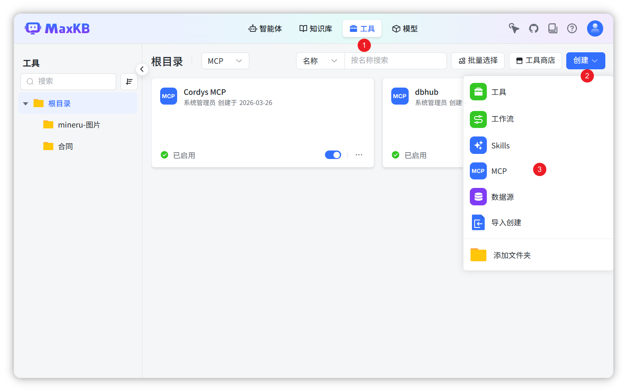Choose 工作流 from the create menu
Screen dimensions: 627x392
[x=538, y=119]
